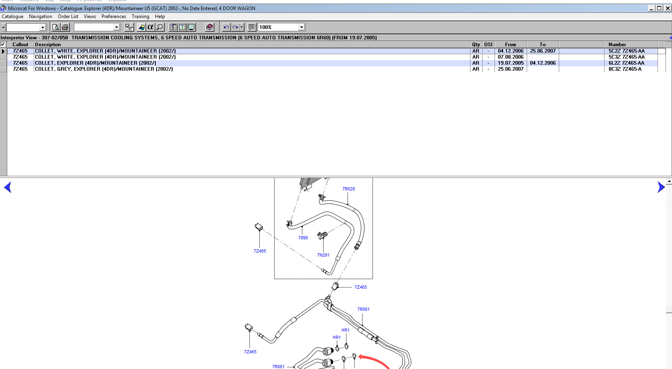Click the alpha index icon
672x369 pixels.
pyautogui.click(x=151, y=27)
